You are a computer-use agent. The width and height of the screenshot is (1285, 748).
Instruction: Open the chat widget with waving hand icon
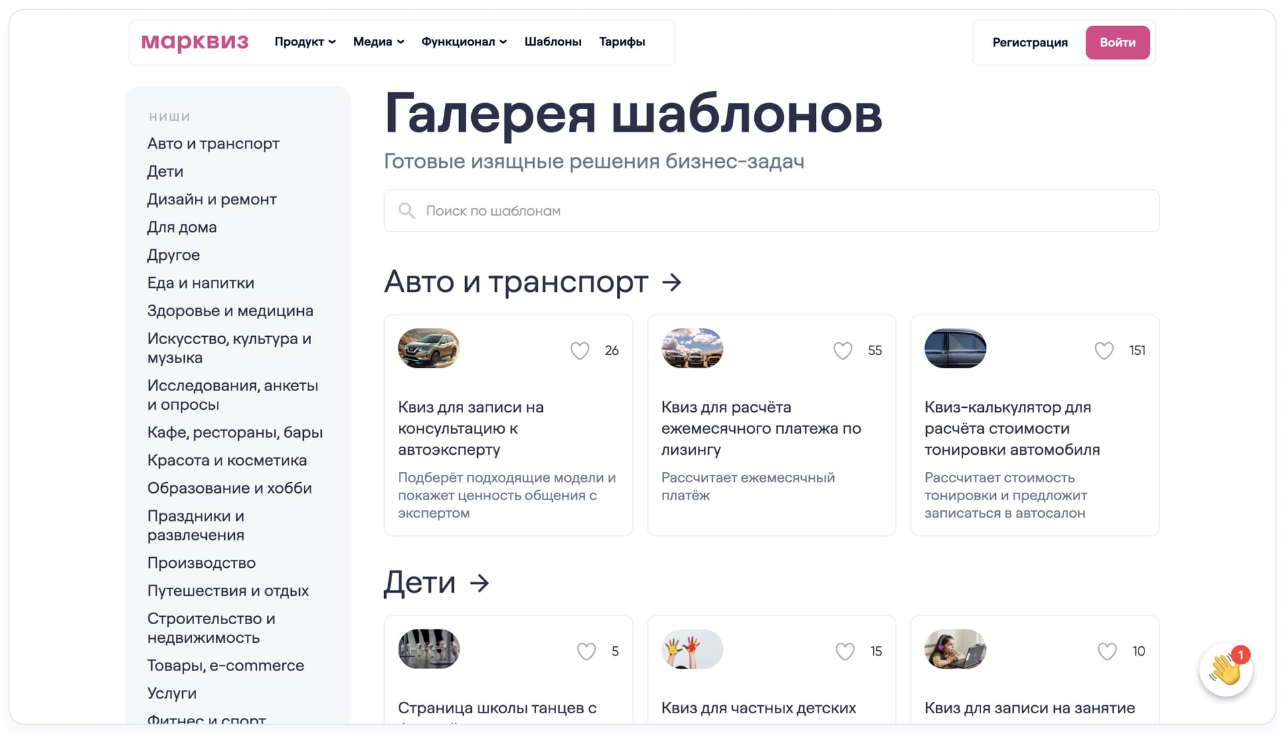click(1225, 670)
